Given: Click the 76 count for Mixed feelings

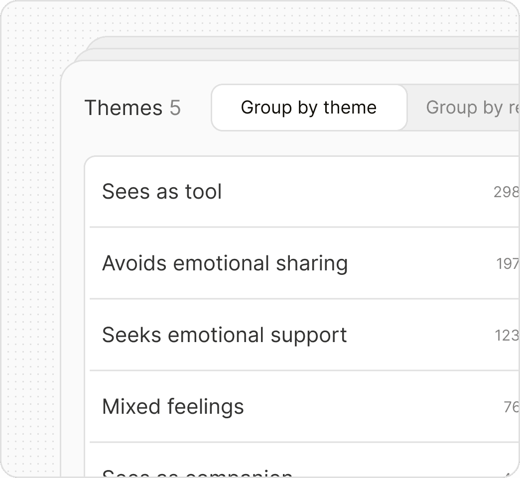Looking at the screenshot, I should click(x=512, y=407).
